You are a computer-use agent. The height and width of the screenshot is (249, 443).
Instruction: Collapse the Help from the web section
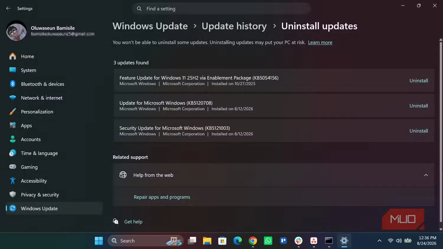coord(426,175)
